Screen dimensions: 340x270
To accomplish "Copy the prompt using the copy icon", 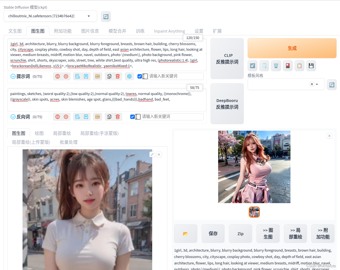I will (109, 76).
